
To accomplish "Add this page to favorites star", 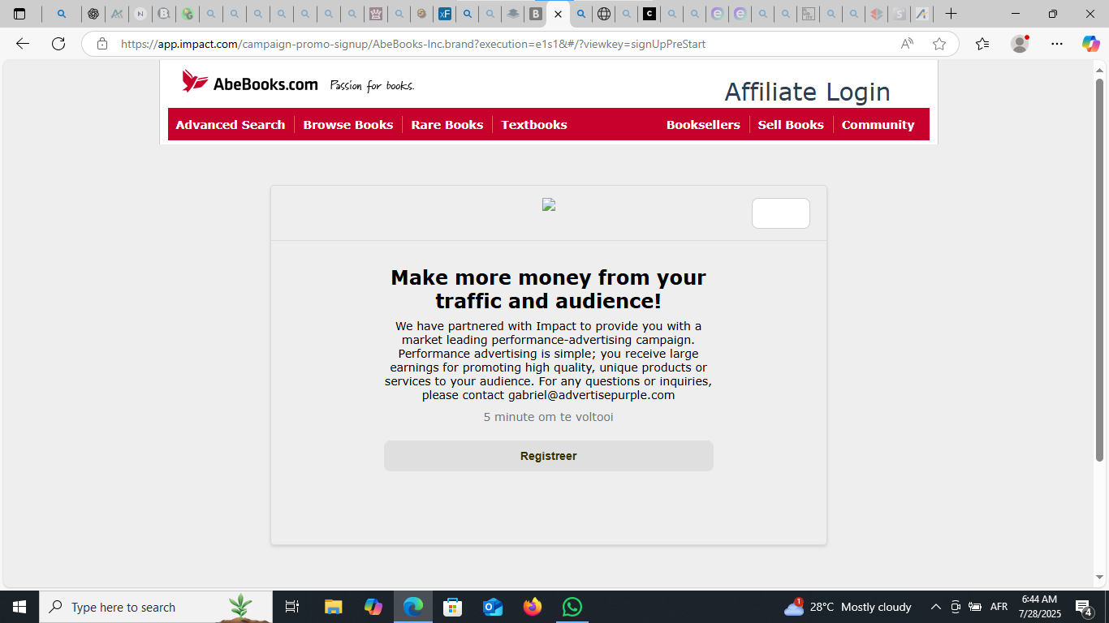I will (939, 44).
